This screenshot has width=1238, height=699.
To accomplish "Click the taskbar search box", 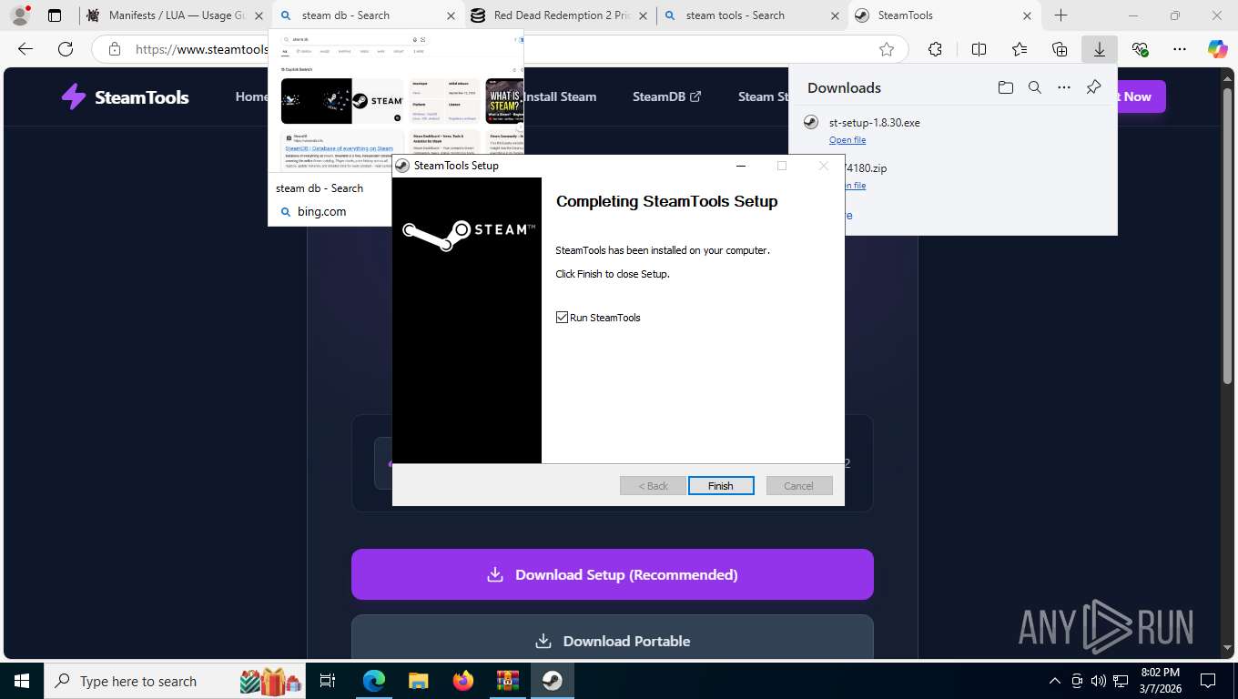I will coord(175,681).
